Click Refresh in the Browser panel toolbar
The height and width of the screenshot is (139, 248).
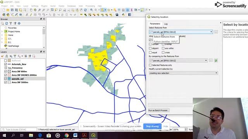pyautogui.click(x=7, y=23)
